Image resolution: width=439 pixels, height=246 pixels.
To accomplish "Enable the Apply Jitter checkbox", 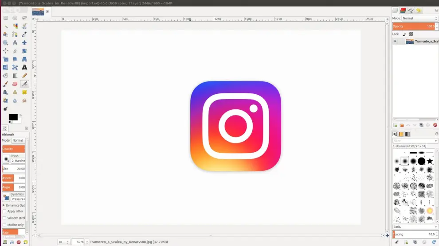I will pos(4,211).
